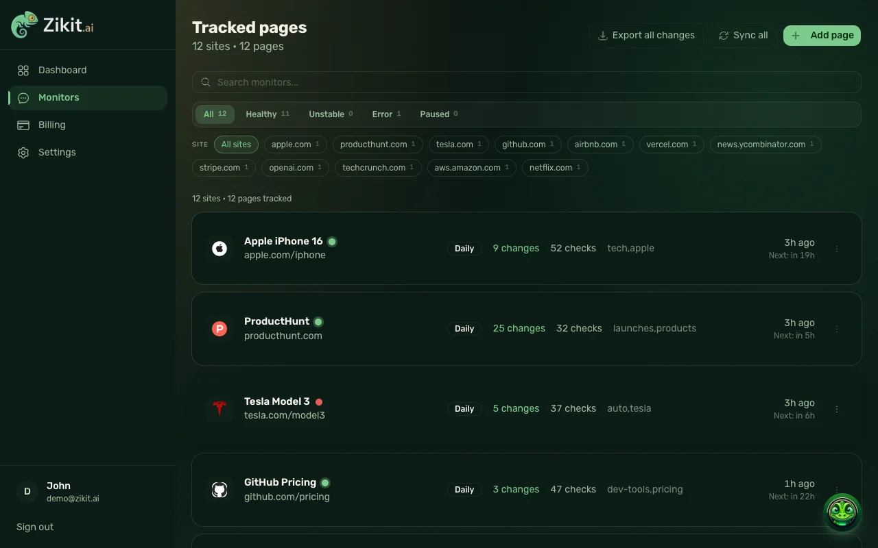The image size is (878, 548).
Task: Click the ProductHunt logo favicon
Action: (x=219, y=329)
